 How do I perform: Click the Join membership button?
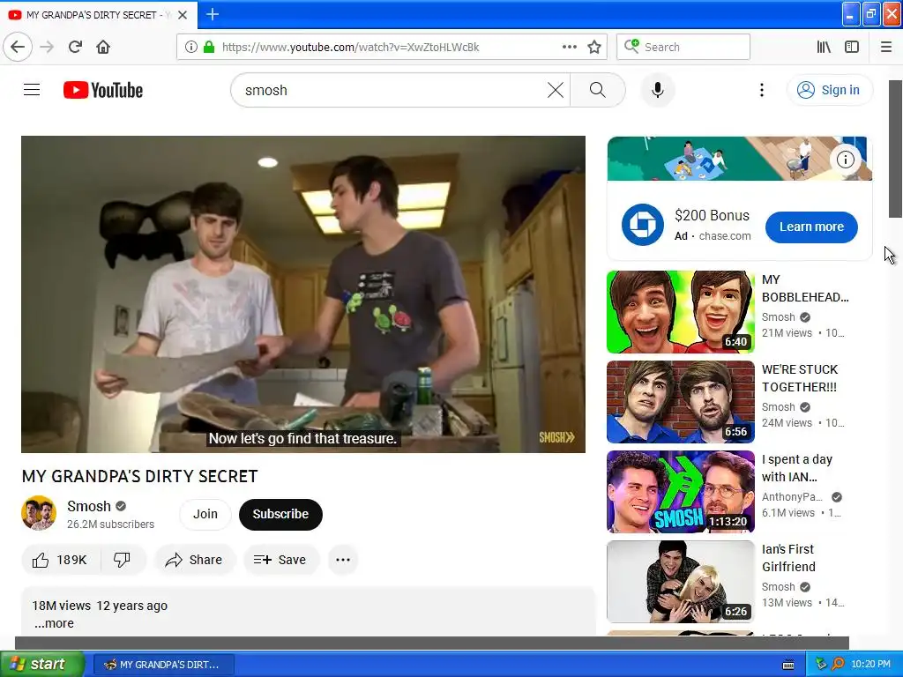[x=205, y=514]
